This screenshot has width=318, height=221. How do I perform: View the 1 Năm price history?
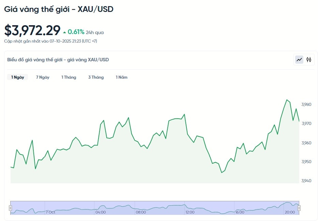pyautogui.click(x=121, y=77)
